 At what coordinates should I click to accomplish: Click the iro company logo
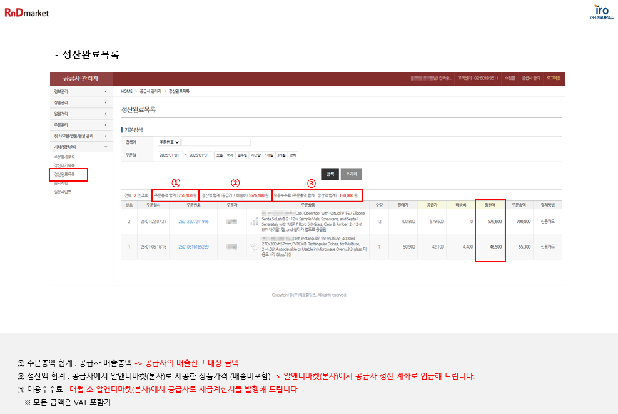(601, 12)
